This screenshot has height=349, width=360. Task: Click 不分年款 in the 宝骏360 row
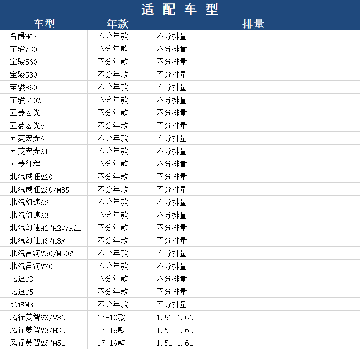(x=113, y=88)
